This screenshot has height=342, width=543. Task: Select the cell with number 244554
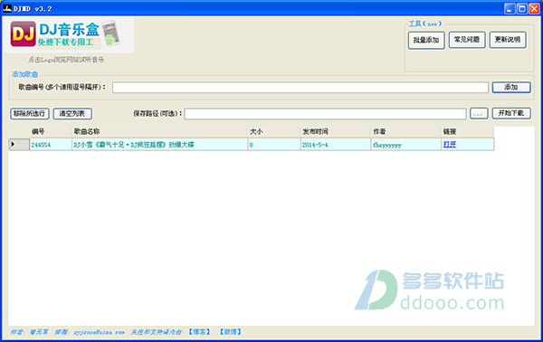(51, 145)
